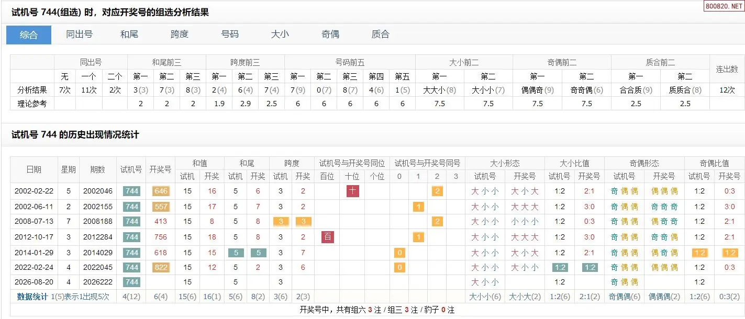Click date 2012-10-17
This screenshot has width=745, height=319.
pos(34,237)
